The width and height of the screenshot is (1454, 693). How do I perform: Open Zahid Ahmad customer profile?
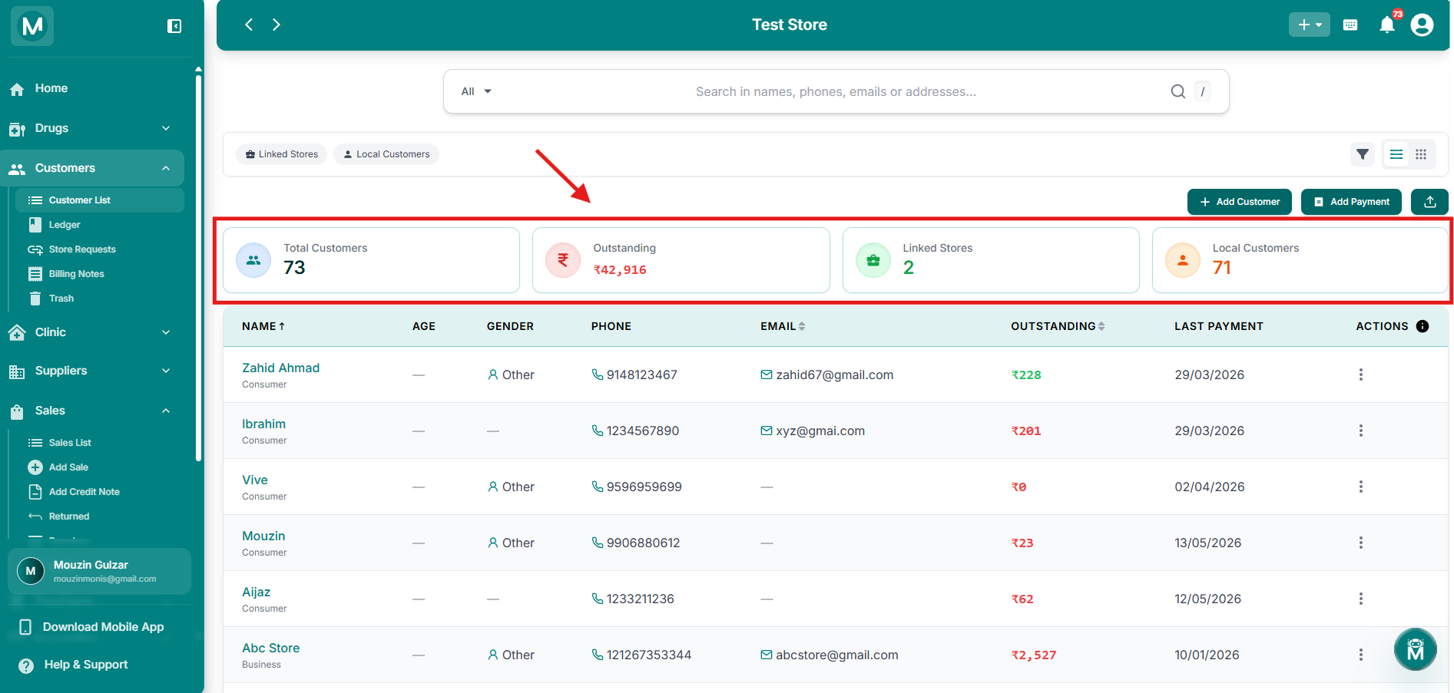280,368
